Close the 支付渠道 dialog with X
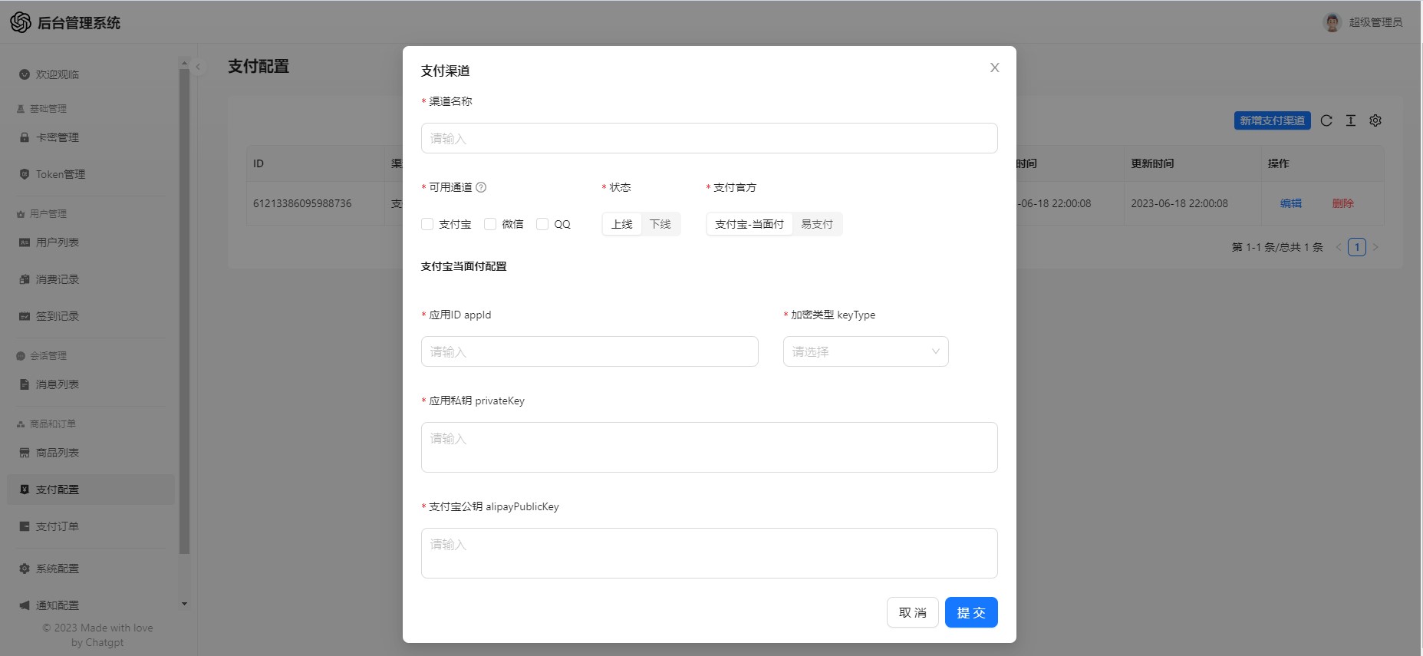 [994, 68]
